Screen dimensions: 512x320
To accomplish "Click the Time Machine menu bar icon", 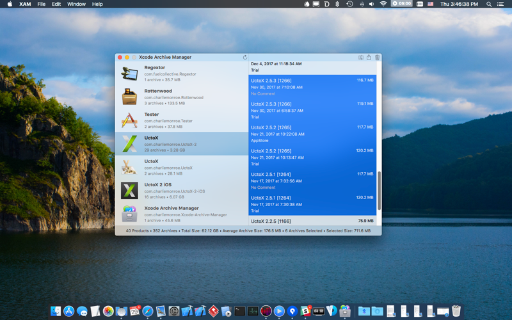I will point(349,4).
